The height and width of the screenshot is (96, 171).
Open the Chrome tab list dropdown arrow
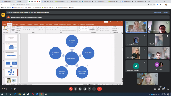click(157, 1)
